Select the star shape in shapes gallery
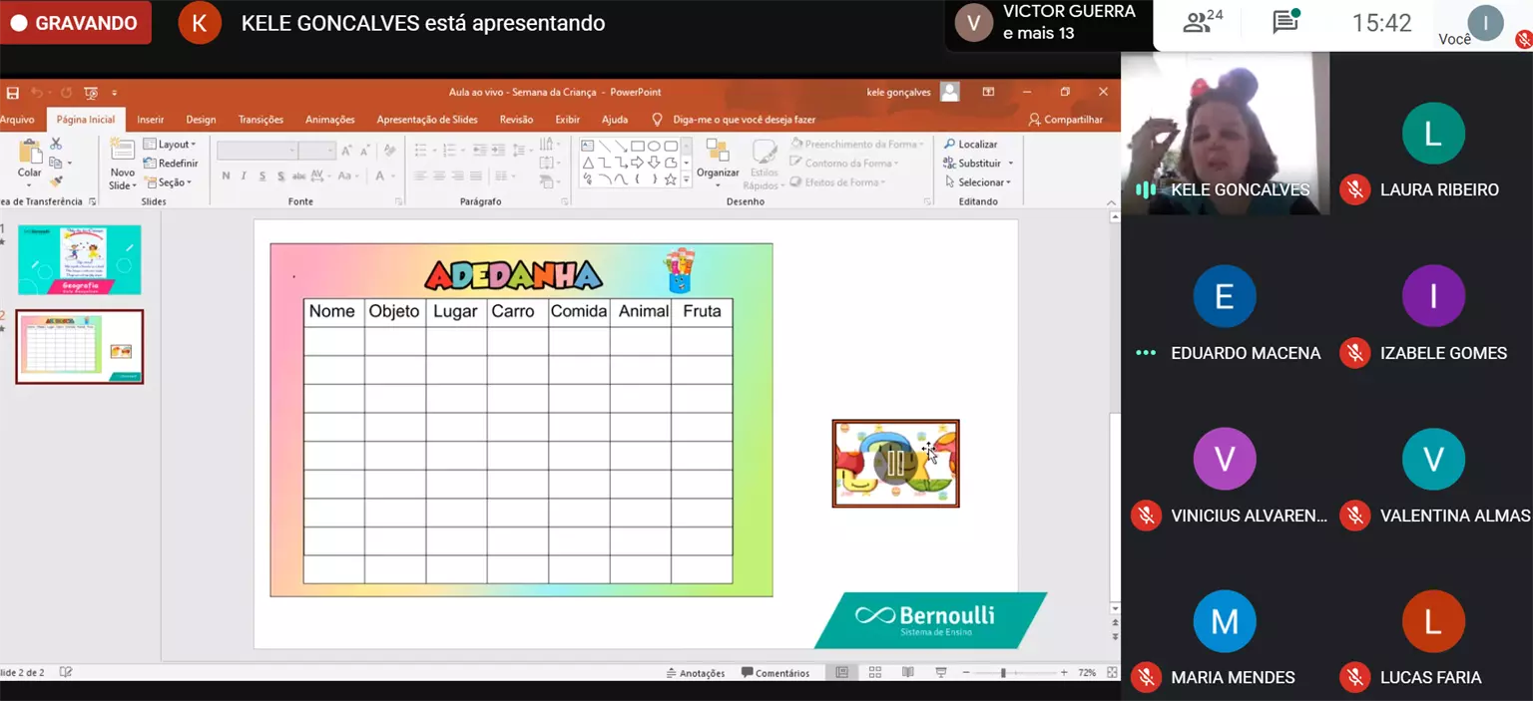Viewport: 1533px width, 701px height. pyautogui.click(x=671, y=179)
